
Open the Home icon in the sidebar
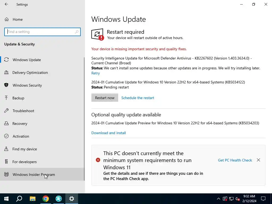coord(7,19)
